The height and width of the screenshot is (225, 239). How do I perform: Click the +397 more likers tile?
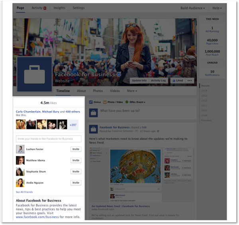pyautogui.click(x=73, y=125)
